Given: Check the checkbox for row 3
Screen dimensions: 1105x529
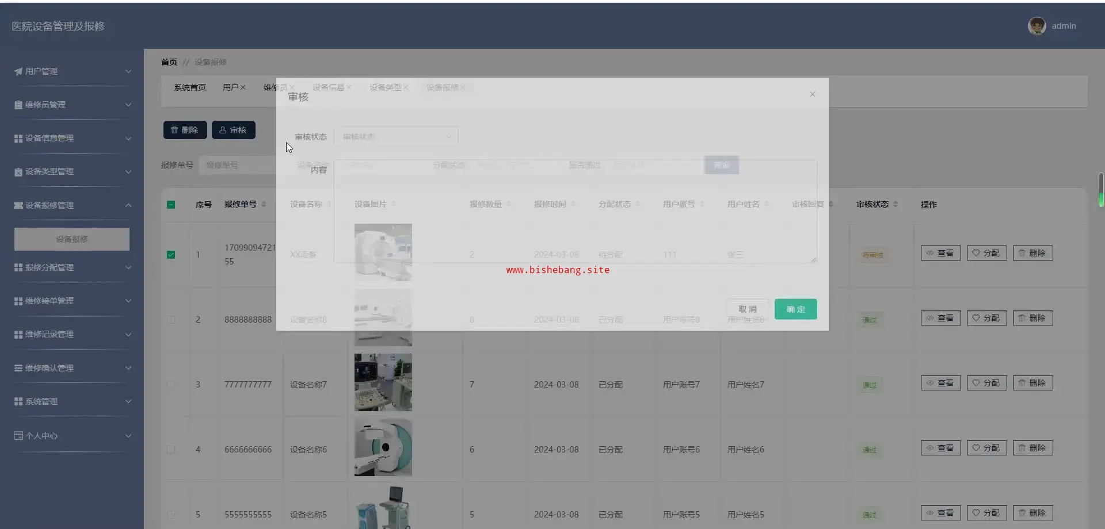Looking at the screenshot, I should [171, 385].
